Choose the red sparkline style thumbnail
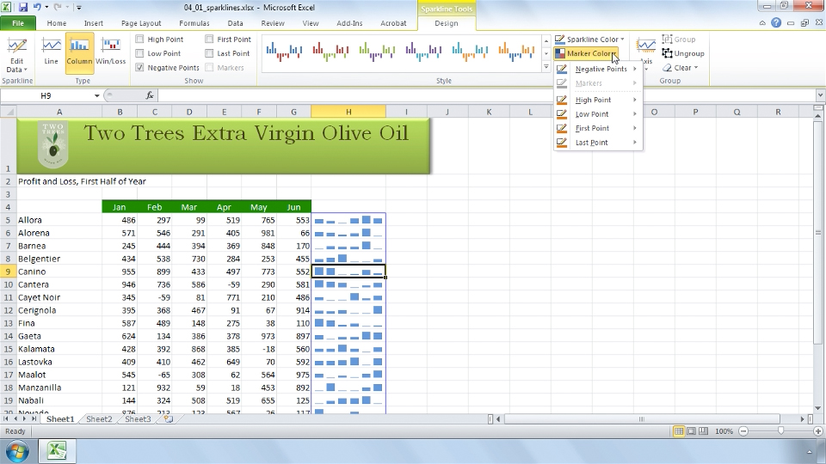This screenshot has width=826, height=464. 330,52
